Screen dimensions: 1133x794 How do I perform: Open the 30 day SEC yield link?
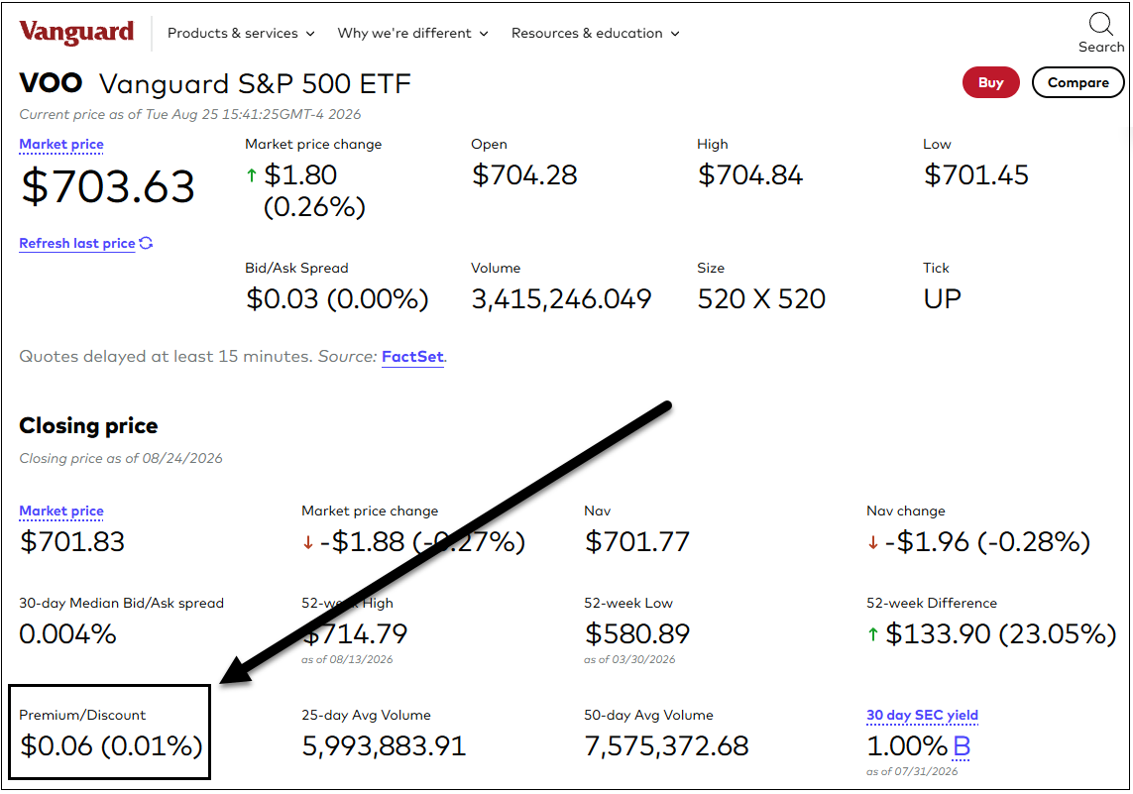(x=922, y=716)
